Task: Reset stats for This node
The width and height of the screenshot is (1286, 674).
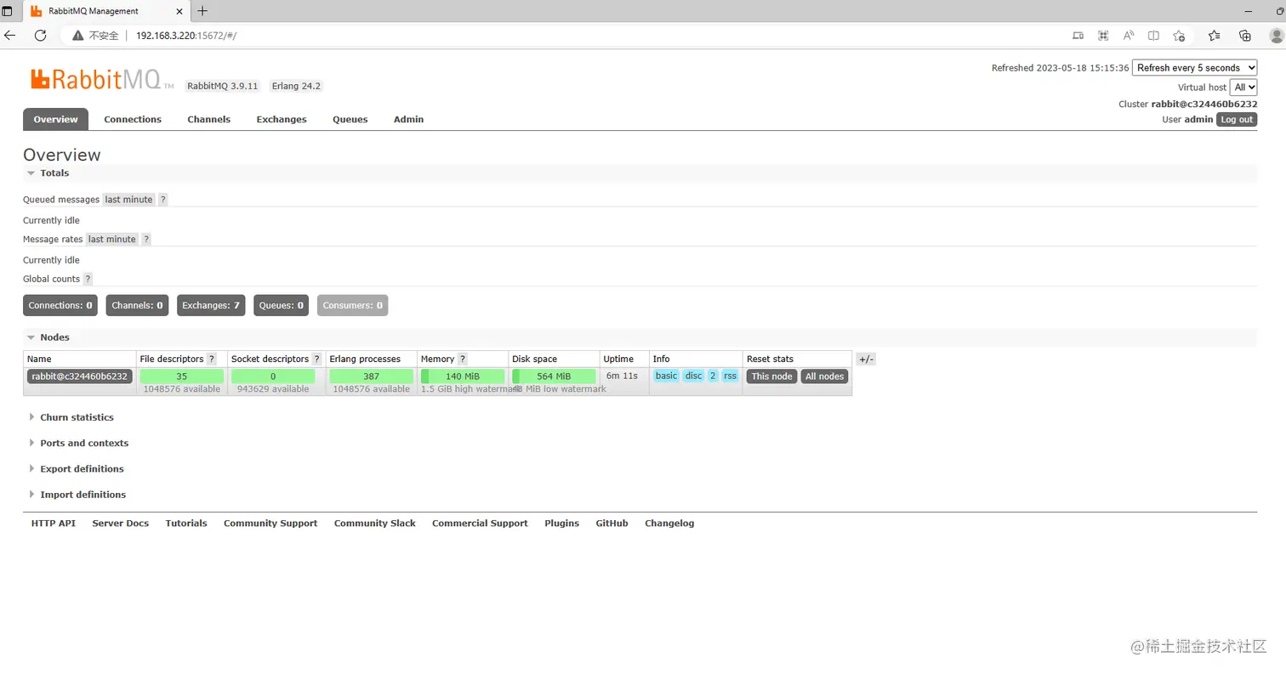Action: pyautogui.click(x=772, y=377)
